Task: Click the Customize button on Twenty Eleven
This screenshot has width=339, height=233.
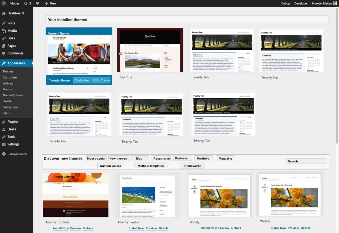Action: coord(82,80)
